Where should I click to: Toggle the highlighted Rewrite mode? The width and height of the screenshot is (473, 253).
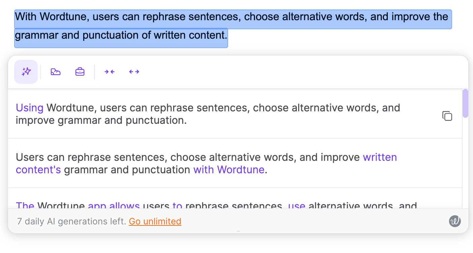click(x=26, y=71)
